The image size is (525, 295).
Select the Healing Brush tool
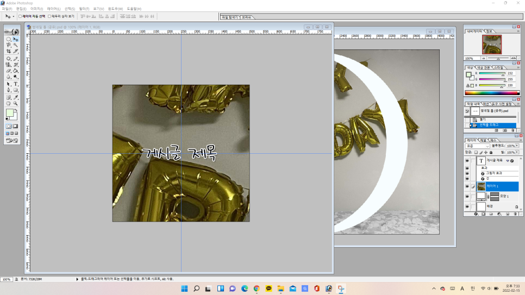[8, 59]
